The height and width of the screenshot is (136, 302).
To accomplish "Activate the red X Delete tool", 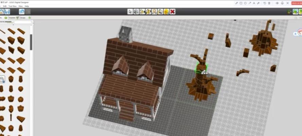I will tap(173, 12).
